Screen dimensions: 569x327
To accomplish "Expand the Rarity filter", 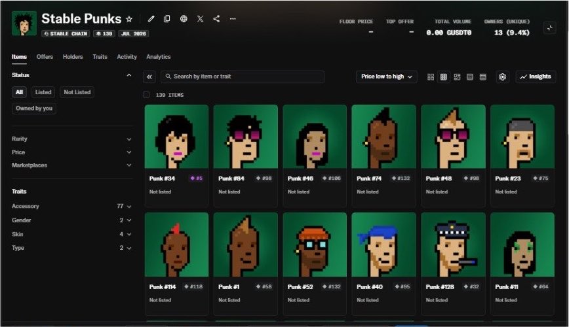I will (x=72, y=139).
